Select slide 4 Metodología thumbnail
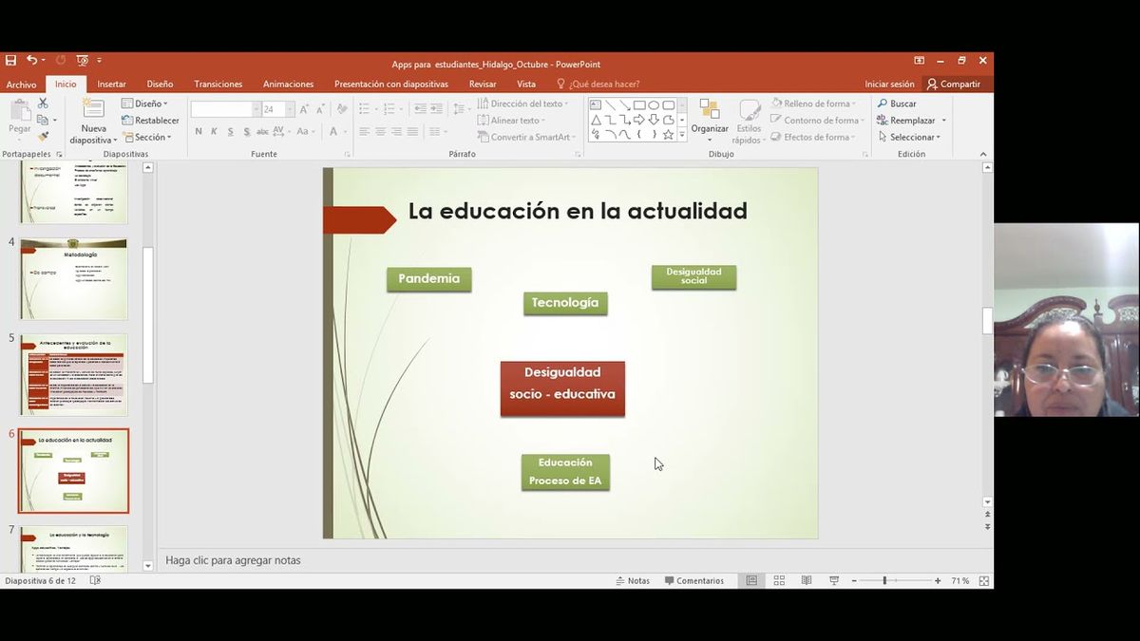 (73, 279)
